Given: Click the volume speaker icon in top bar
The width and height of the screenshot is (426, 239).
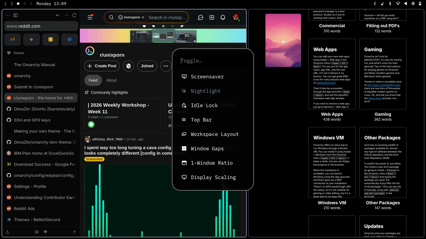Looking at the screenshot, I should click(x=406, y=4).
